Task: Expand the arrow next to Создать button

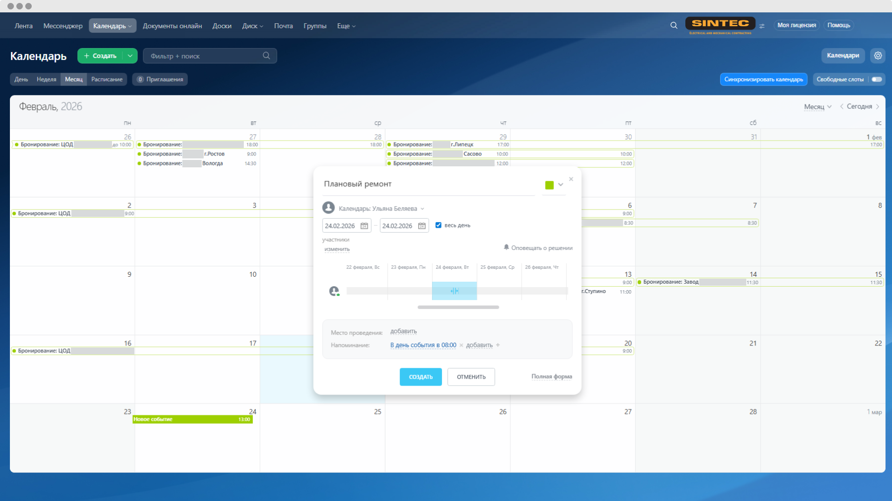Action: pyautogui.click(x=130, y=56)
